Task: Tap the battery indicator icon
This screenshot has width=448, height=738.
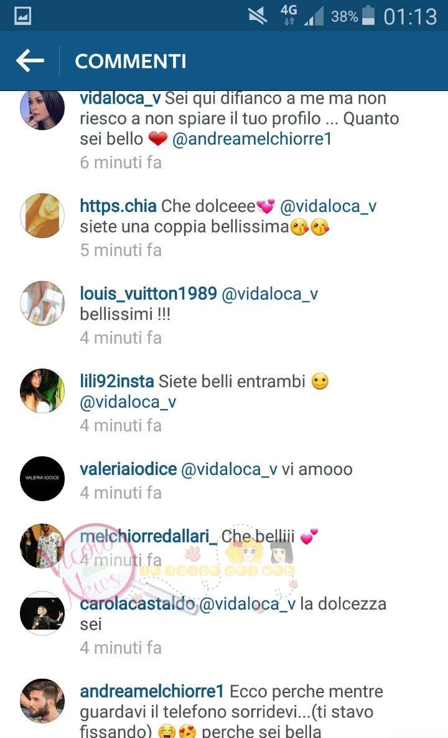Action: [368, 16]
